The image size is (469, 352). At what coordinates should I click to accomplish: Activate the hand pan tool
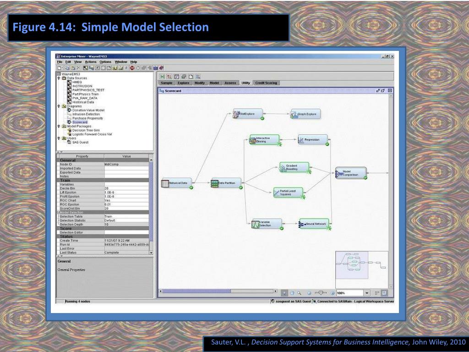292,293
